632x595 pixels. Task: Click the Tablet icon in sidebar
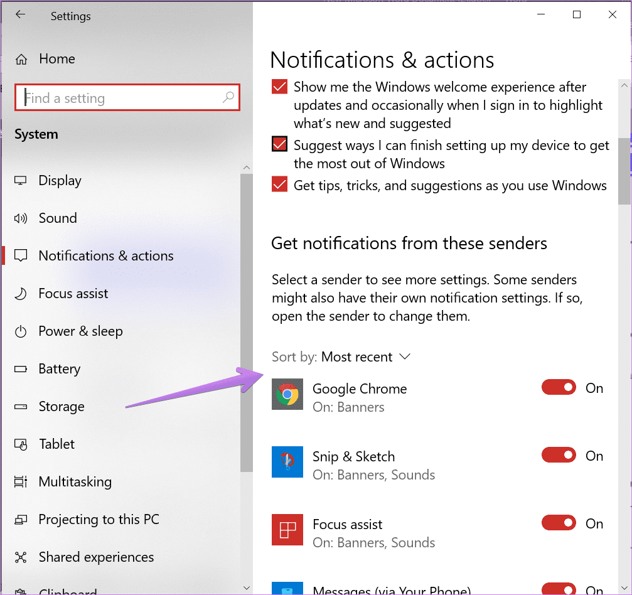tap(21, 444)
